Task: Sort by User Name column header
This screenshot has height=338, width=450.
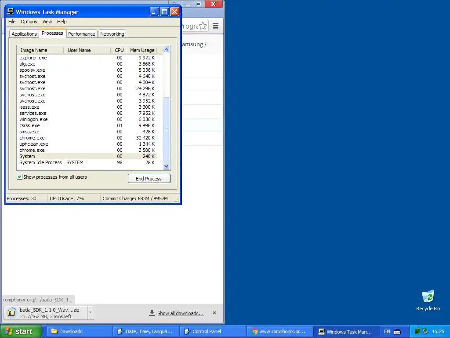Action: coord(87,50)
